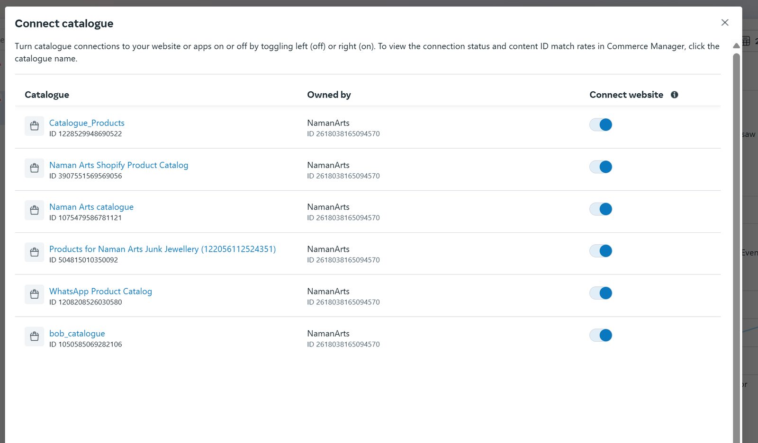
Task: Click the dialog scrollbar up arrow
Action: 736,46
